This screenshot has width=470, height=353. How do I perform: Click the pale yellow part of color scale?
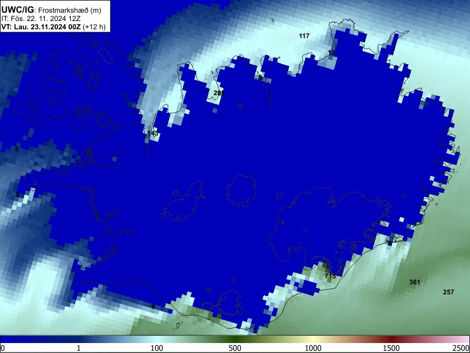click(313, 339)
